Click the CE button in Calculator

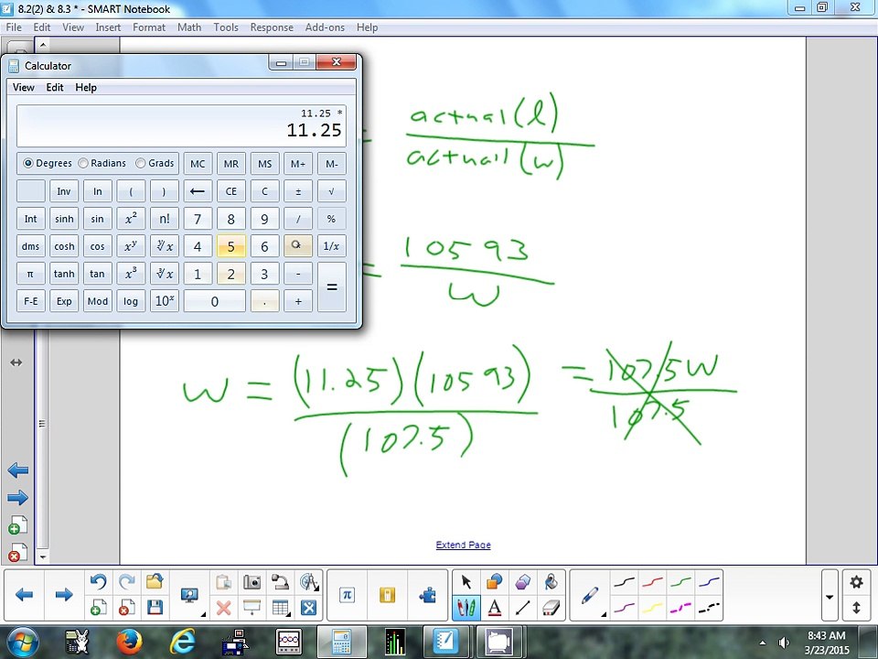[230, 191]
